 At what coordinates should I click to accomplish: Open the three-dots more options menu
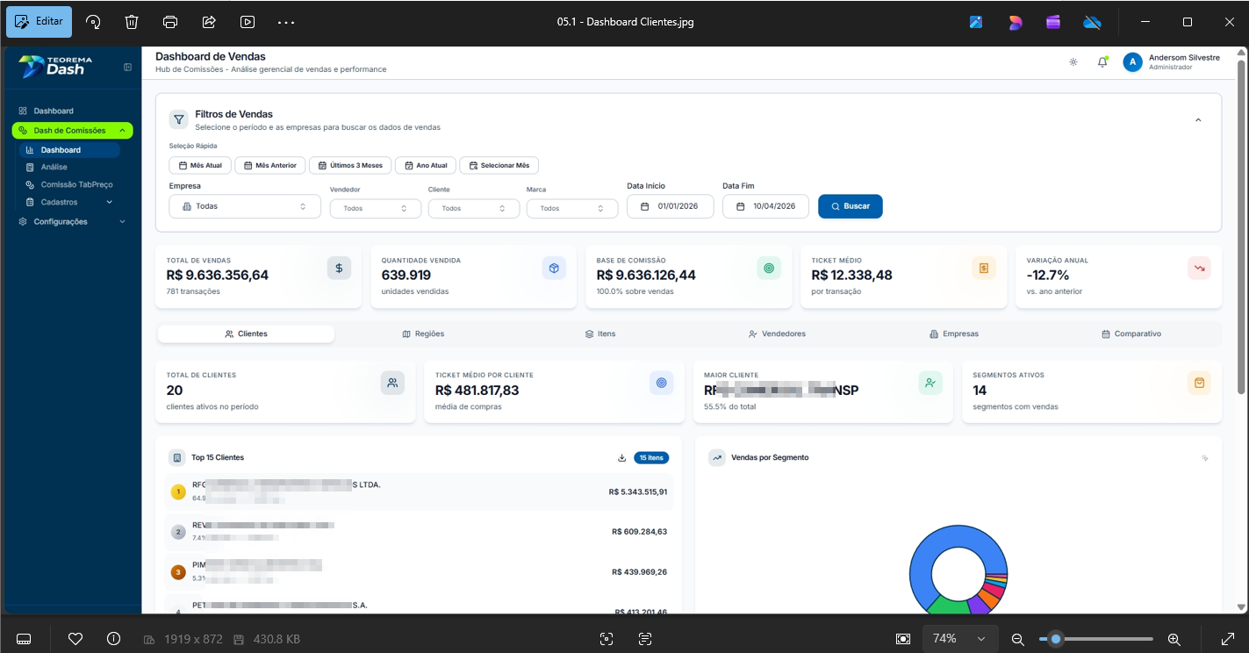coord(286,22)
